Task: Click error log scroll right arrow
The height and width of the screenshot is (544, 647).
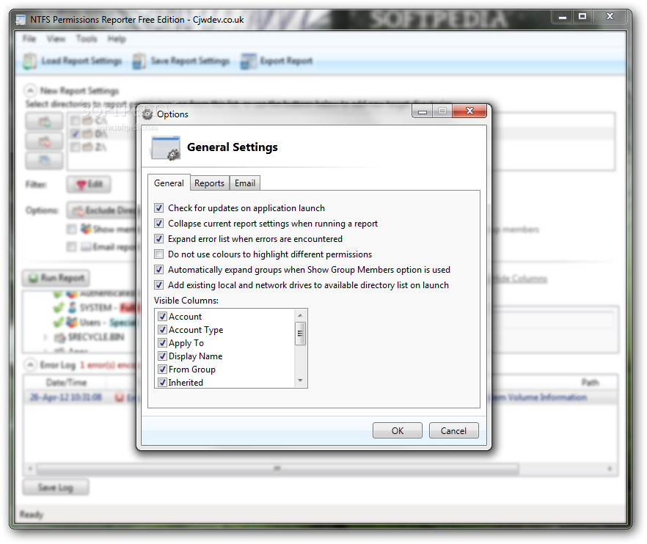Action: (x=610, y=469)
